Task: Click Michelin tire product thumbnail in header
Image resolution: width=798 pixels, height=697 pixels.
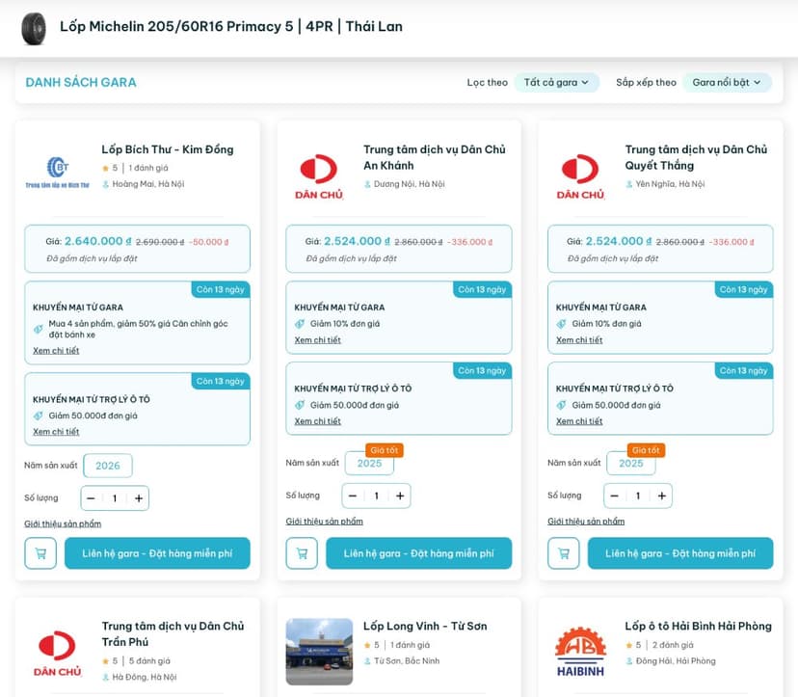Action: pos(34,29)
